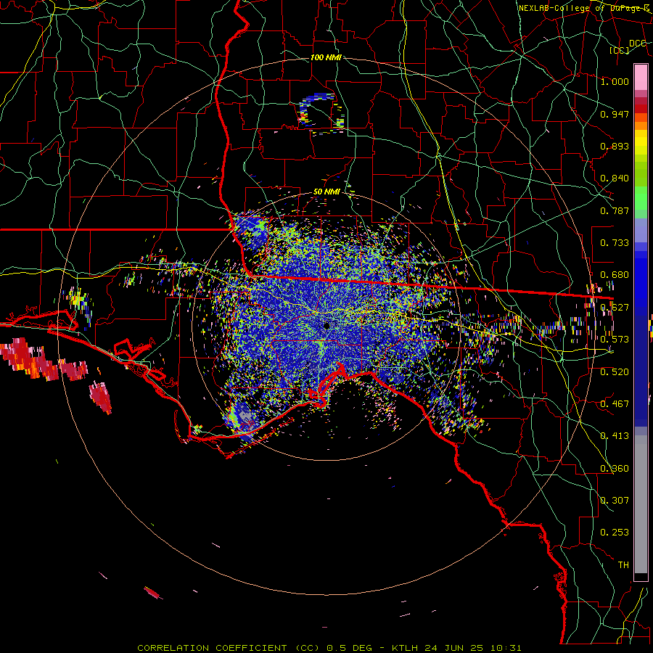
Task: Select the 1.000 scale value
Action: click(x=615, y=81)
